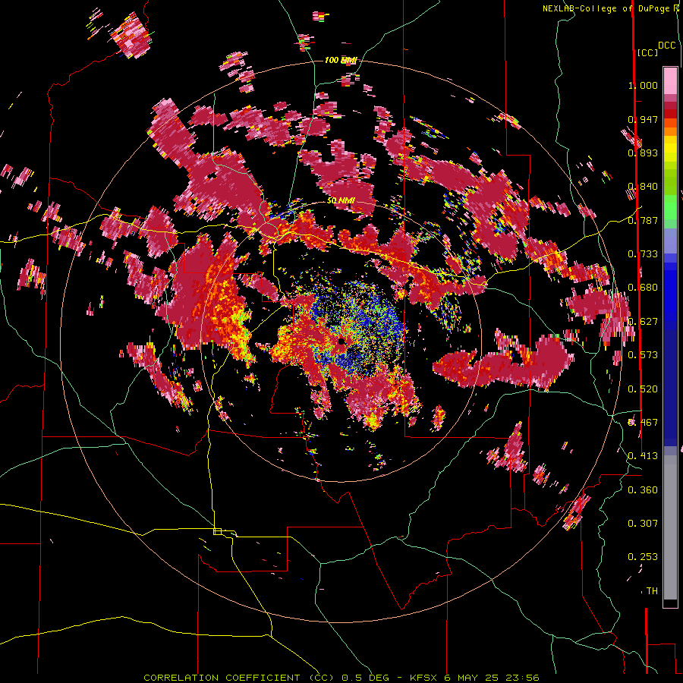This screenshot has height=683, width=683.
Task: Select the 0.787 scale value
Action: pos(643,220)
